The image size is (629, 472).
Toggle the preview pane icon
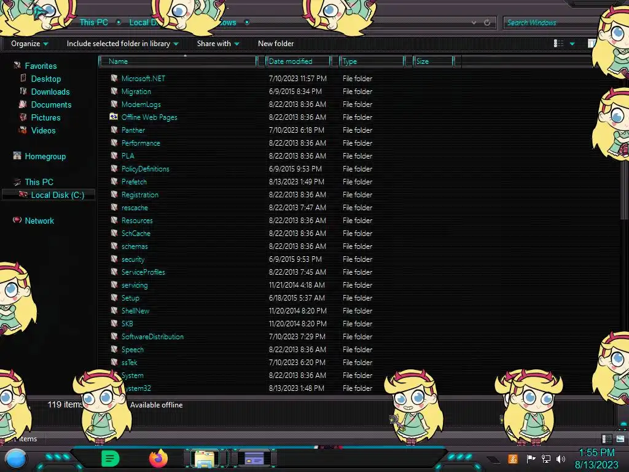(592, 44)
